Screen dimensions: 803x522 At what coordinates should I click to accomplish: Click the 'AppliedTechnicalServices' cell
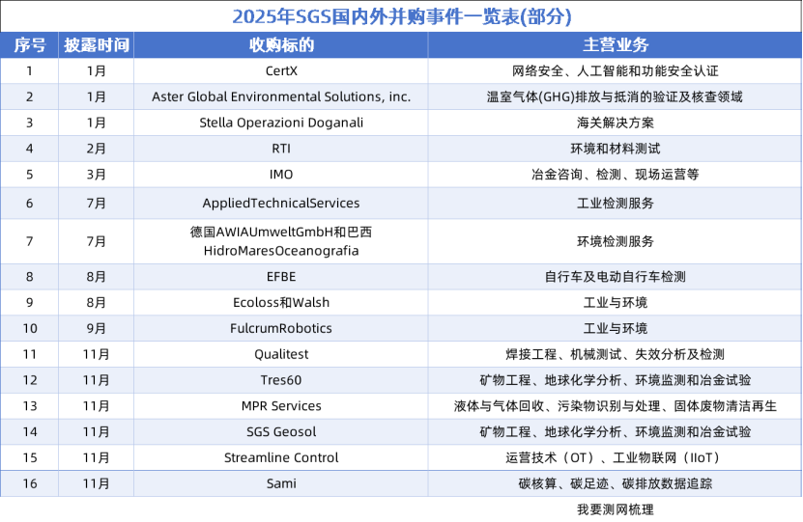point(281,203)
